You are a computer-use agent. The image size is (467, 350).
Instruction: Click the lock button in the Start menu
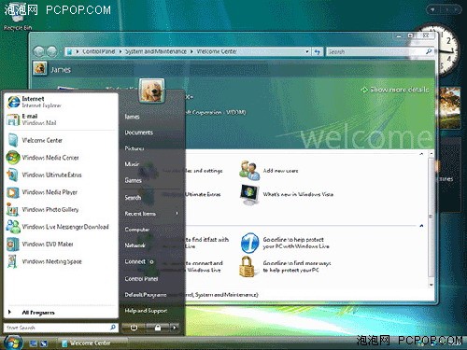coord(158,328)
